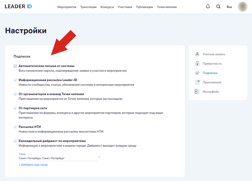Open the notifications bell icon
This screenshot has height=181, width=252.
point(208,7)
